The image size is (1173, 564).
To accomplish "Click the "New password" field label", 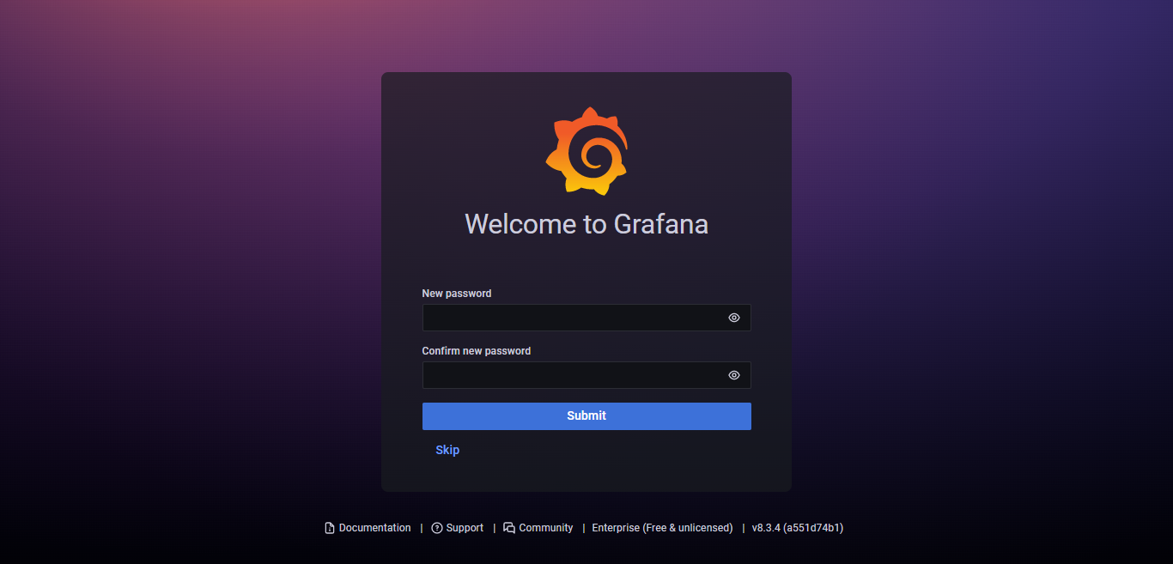I will [x=457, y=294].
